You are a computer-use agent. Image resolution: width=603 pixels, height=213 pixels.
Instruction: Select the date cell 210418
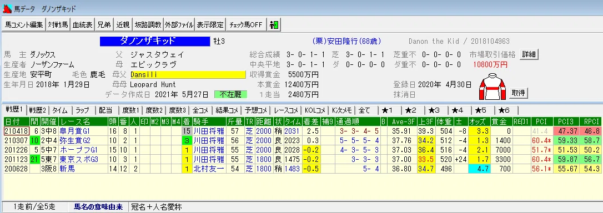pyautogui.click(x=17, y=131)
